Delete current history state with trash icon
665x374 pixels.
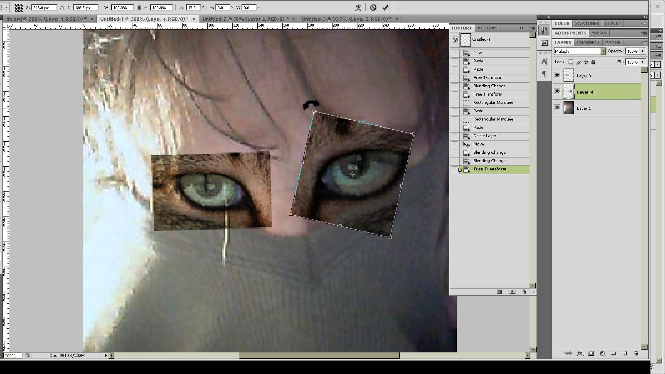coord(525,292)
